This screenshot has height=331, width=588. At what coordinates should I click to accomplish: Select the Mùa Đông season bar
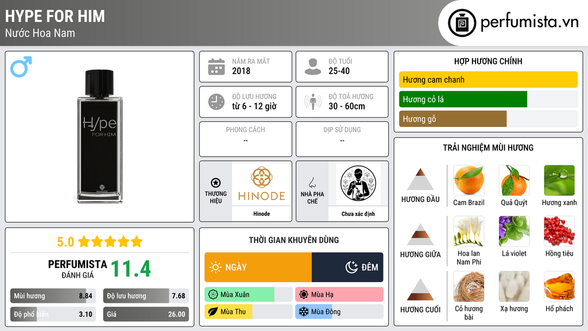[x=339, y=311]
